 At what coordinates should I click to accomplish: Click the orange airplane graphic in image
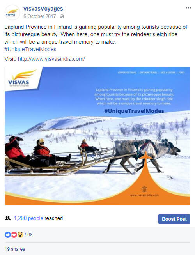[x=145, y=156]
